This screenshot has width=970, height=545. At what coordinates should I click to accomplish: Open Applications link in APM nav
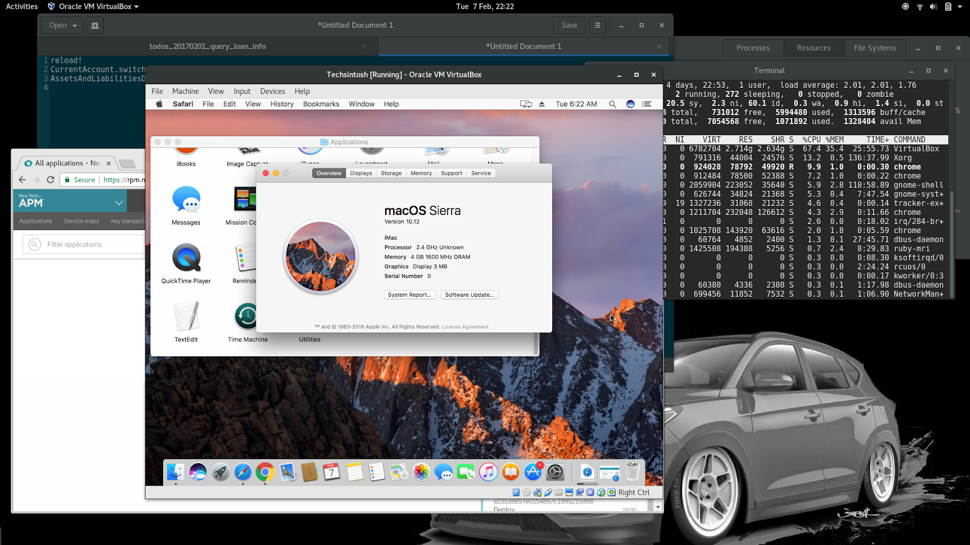[36, 221]
